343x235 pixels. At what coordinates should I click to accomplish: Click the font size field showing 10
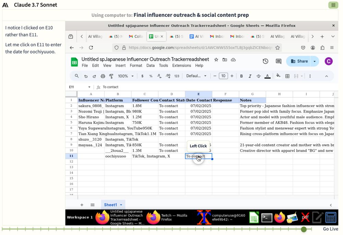point(223,76)
